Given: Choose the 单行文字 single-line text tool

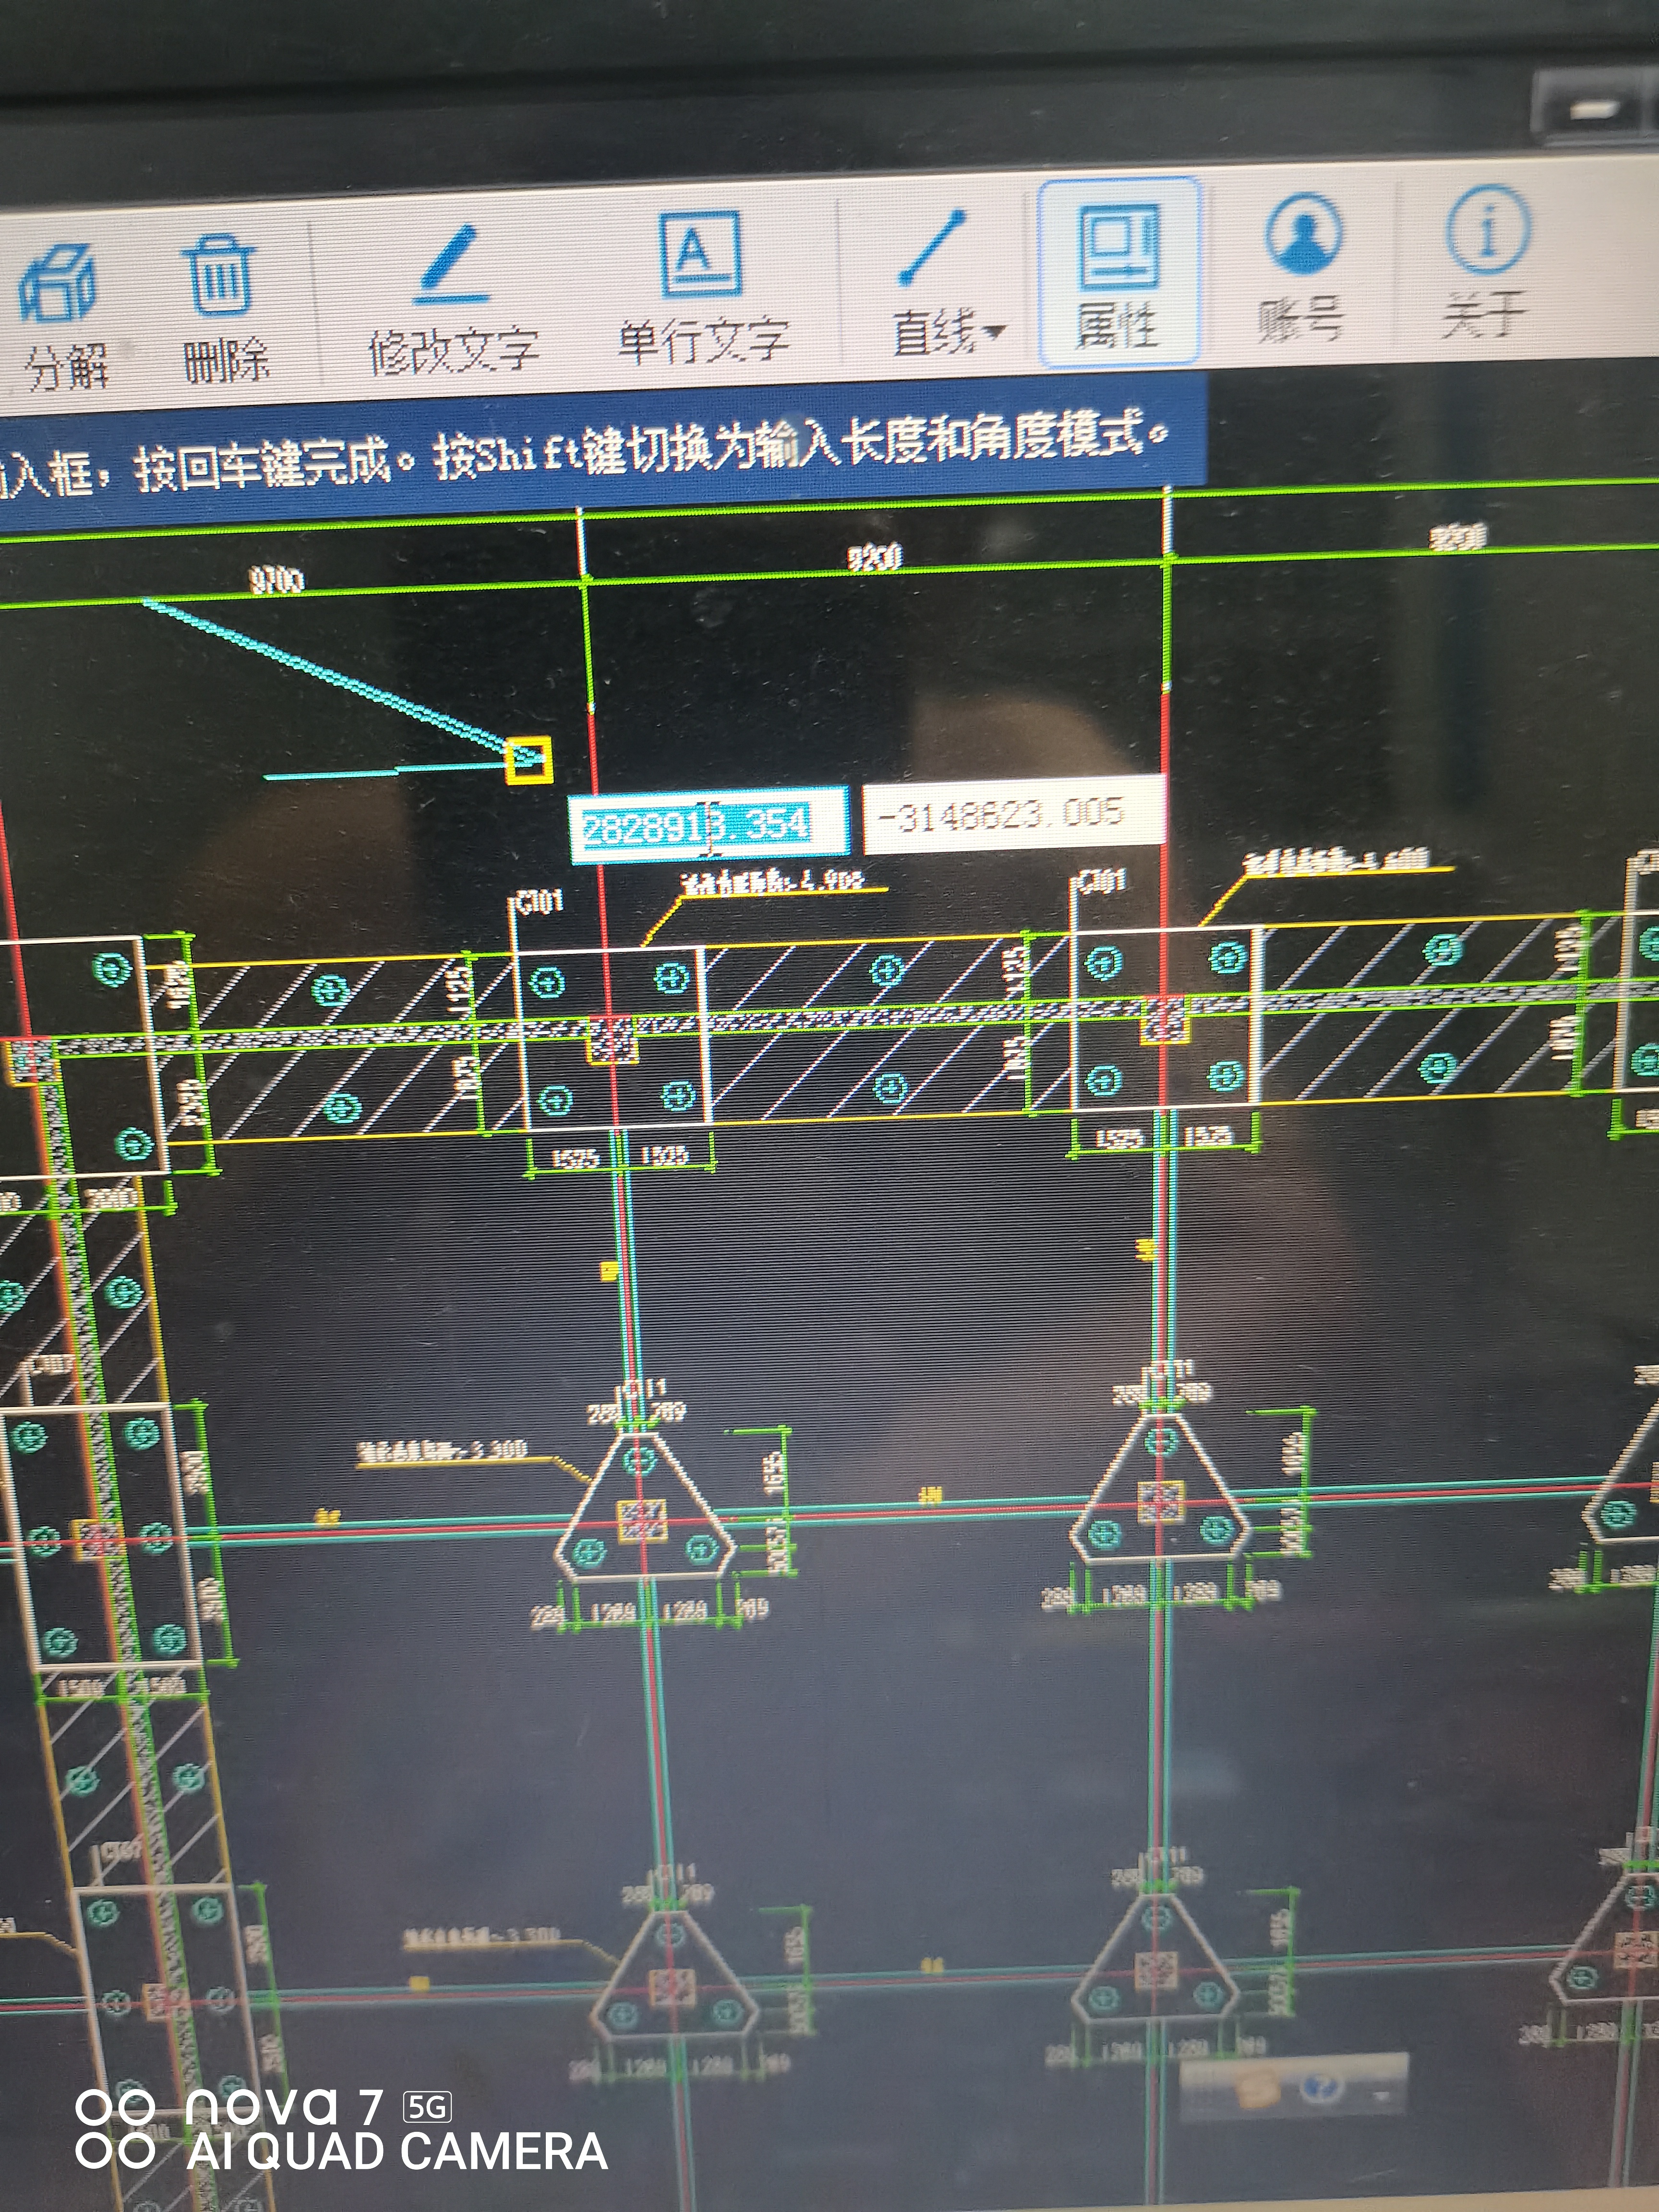Looking at the screenshot, I should click(702, 254).
